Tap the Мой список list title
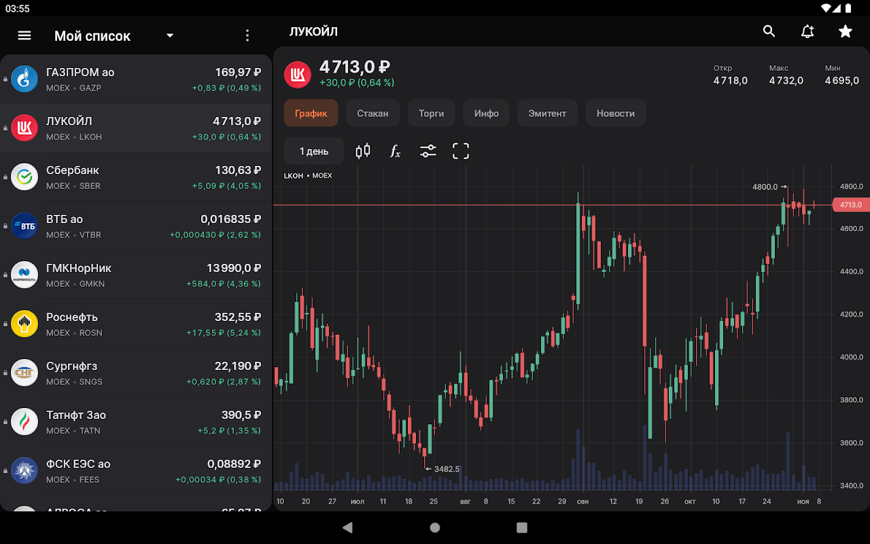 point(92,36)
